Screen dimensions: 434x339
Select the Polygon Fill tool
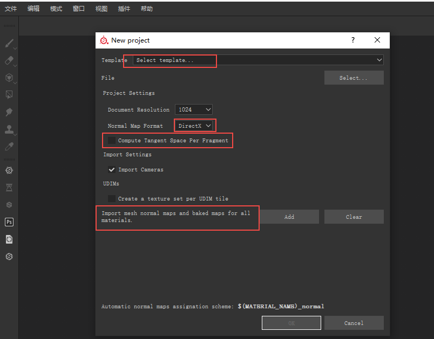pyautogui.click(x=9, y=95)
